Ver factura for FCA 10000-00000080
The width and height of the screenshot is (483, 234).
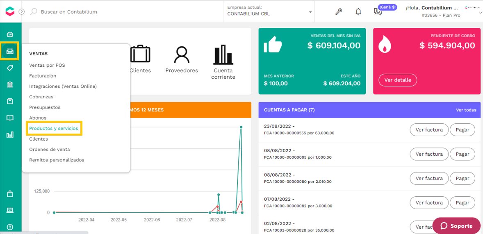pos(429,178)
